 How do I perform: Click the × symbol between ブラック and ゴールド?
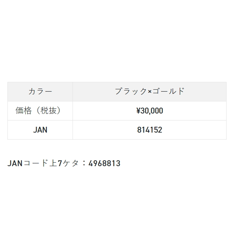coord(150,92)
